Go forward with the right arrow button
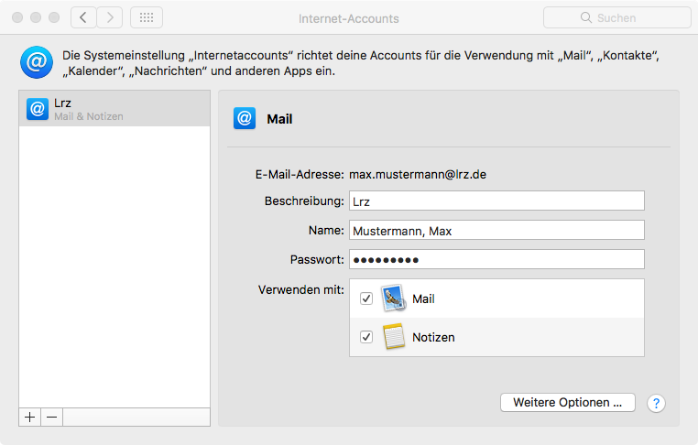Viewport: 698px width, 445px height. click(x=110, y=17)
